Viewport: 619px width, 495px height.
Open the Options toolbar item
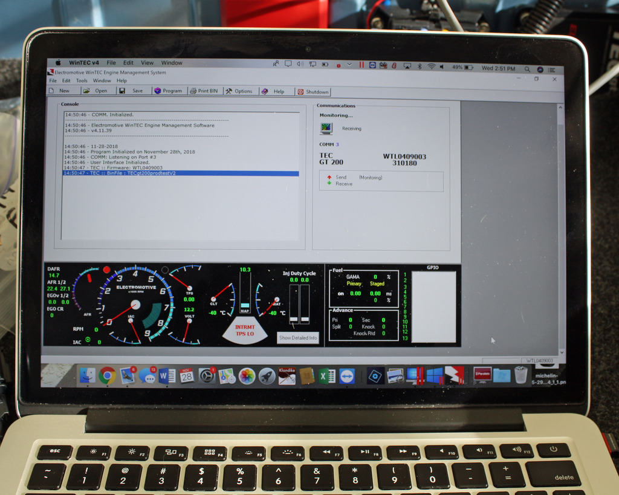(239, 91)
